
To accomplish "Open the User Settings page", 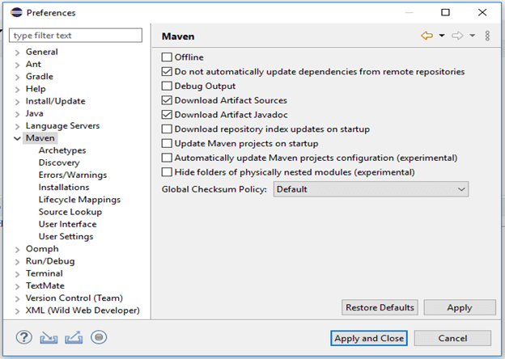I will [x=66, y=236].
